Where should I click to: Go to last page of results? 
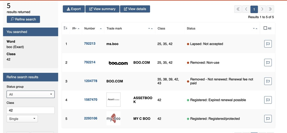[x=270, y=9]
